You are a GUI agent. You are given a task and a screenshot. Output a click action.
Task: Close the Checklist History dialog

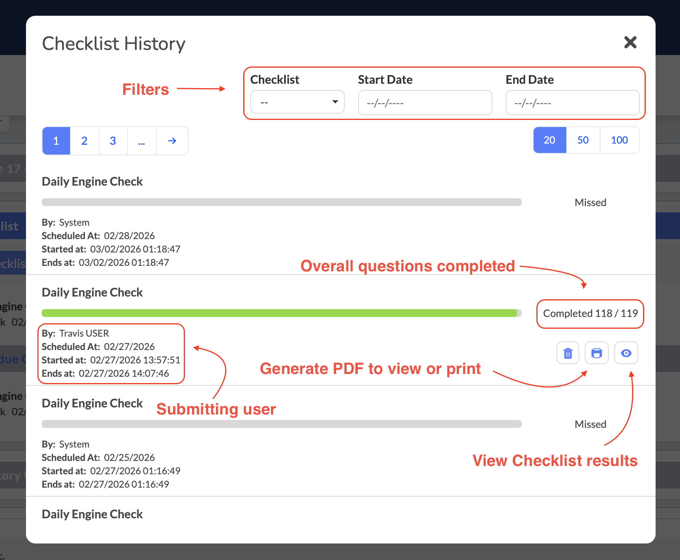(630, 42)
